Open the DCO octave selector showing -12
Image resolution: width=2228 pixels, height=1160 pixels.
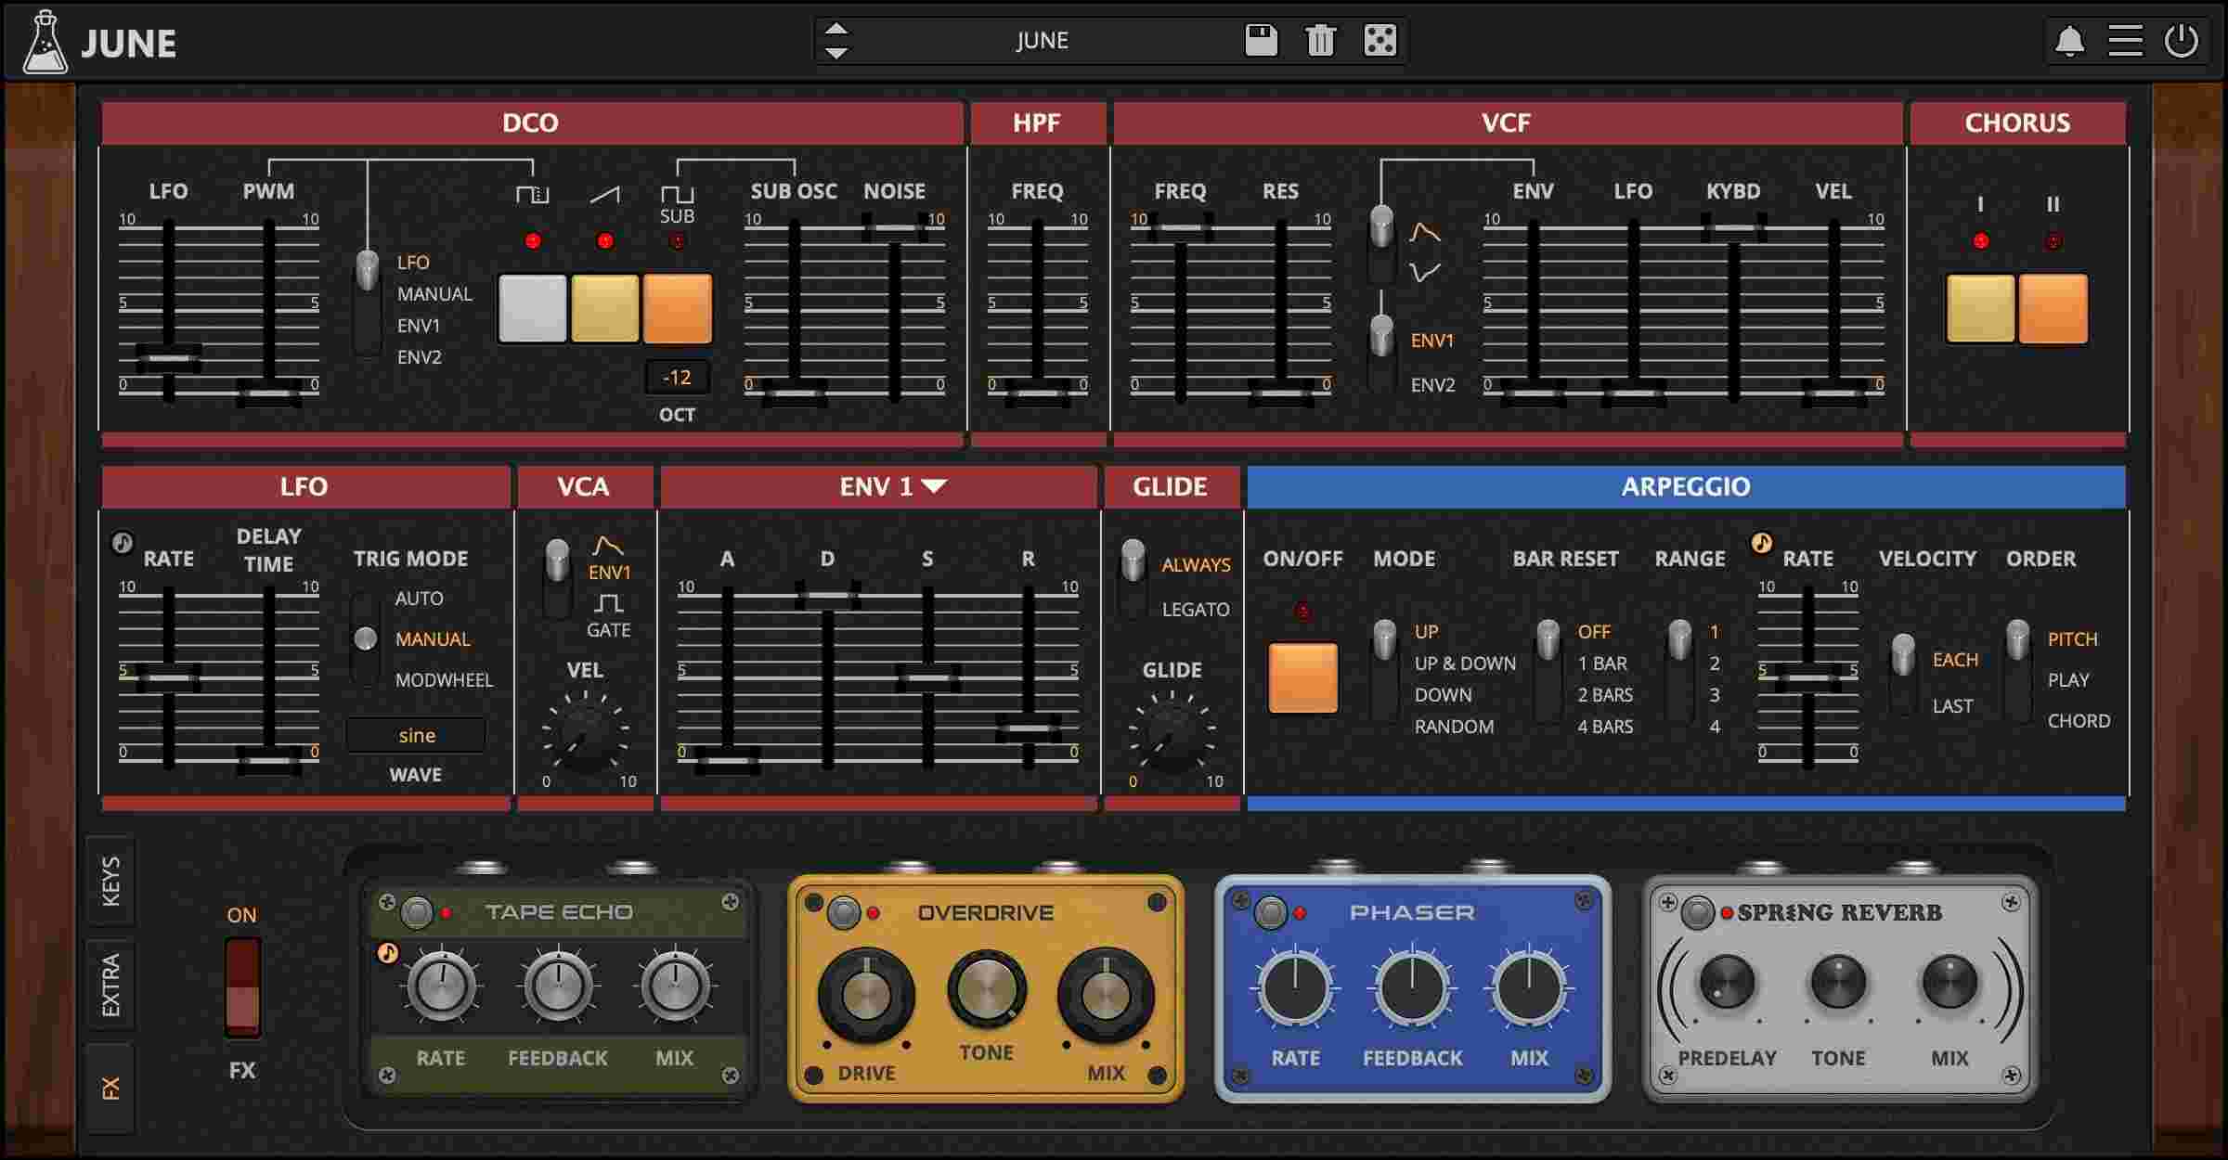(x=677, y=377)
